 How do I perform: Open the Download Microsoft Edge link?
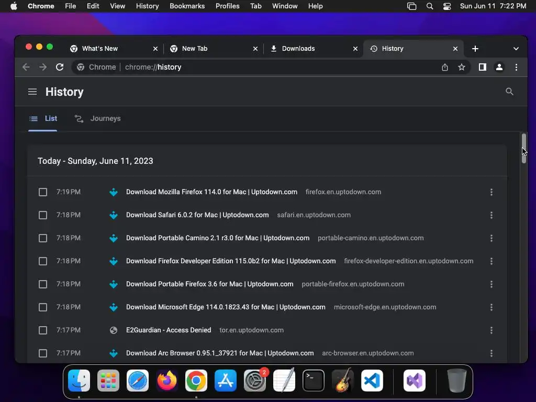[226, 307]
